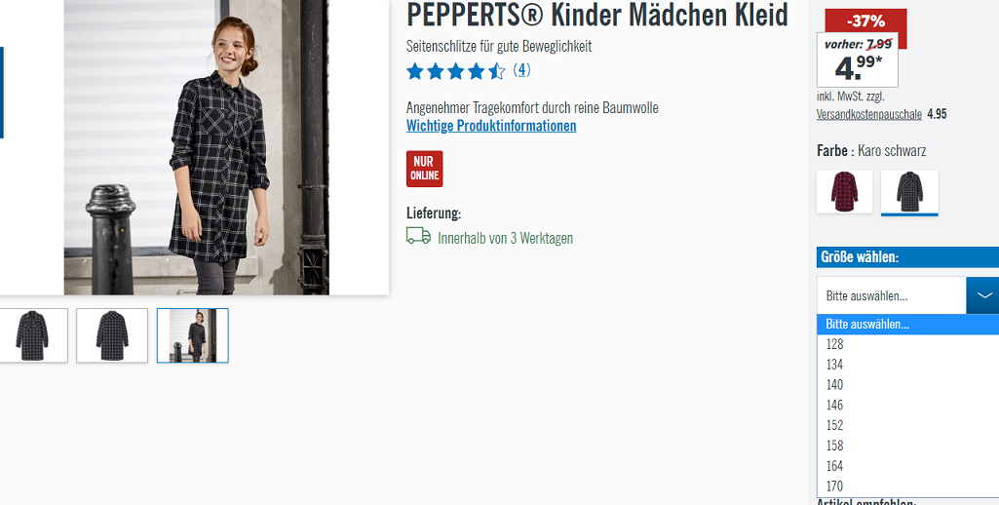Click the -37% discount badge
Image resolution: width=999 pixels, height=505 pixels.
865,21
